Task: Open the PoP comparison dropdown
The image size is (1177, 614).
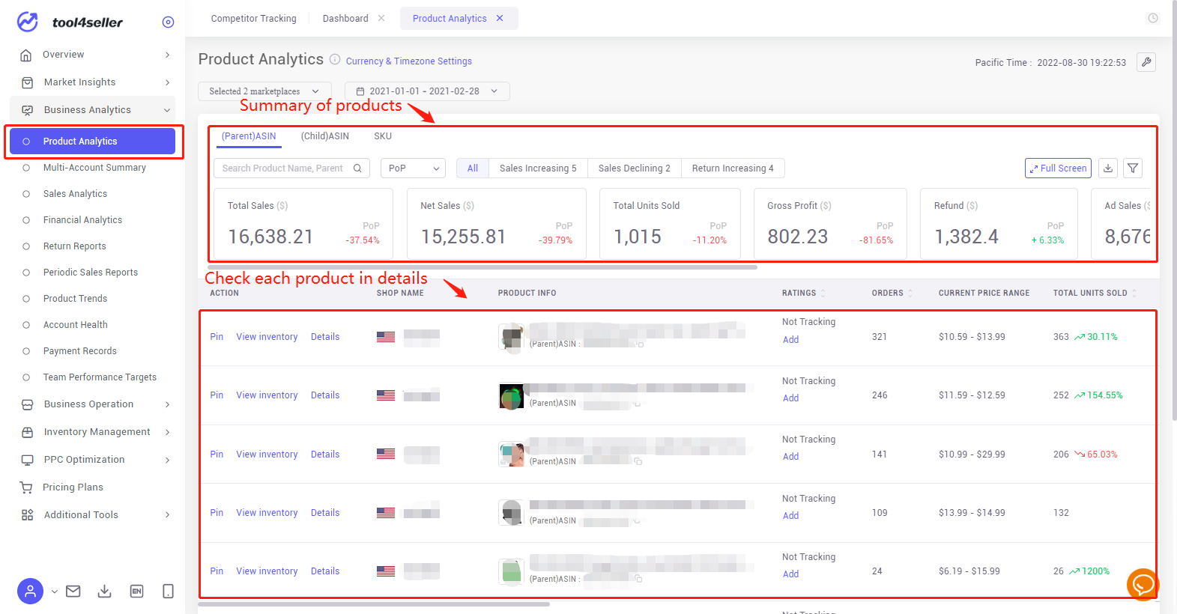Action: click(413, 168)
